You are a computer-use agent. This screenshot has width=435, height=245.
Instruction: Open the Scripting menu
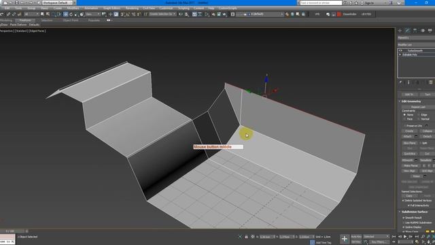click(x=184, y=8)
